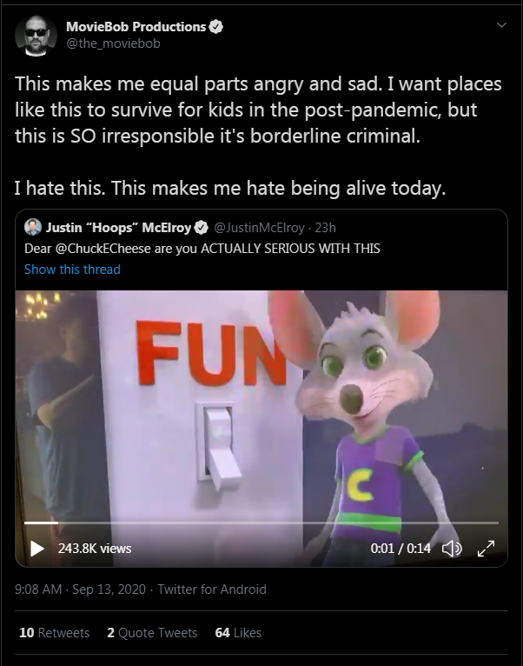The width and height of the screenshot is (523, 666).
Task: Open the tweet options chevron menu
Action: (501, 25)
